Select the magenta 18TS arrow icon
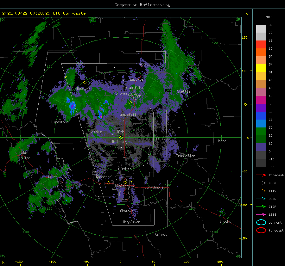The image size is (285, 266). 261,214
